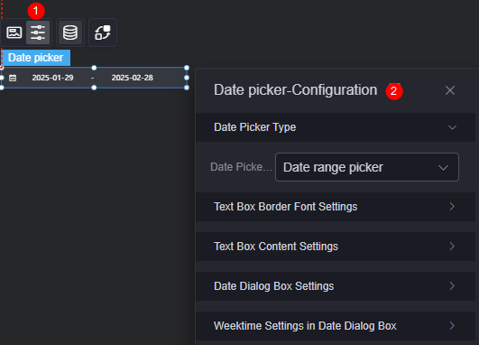Open the data database icon
This screenshot has width=479, height=345.
point(70,33)
